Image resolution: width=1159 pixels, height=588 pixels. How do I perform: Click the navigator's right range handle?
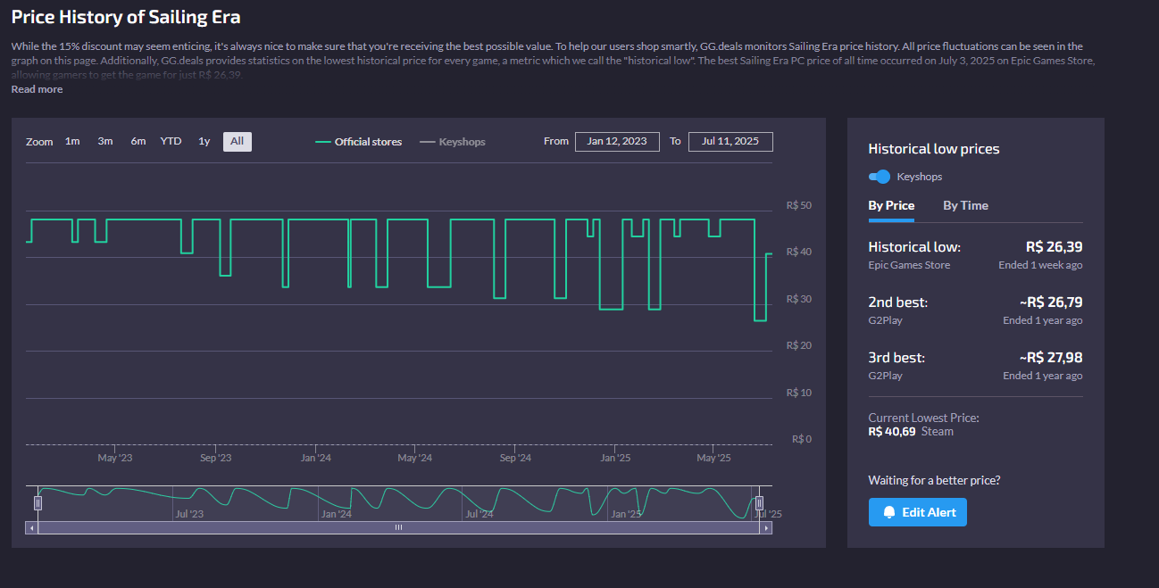click(759, 502)
